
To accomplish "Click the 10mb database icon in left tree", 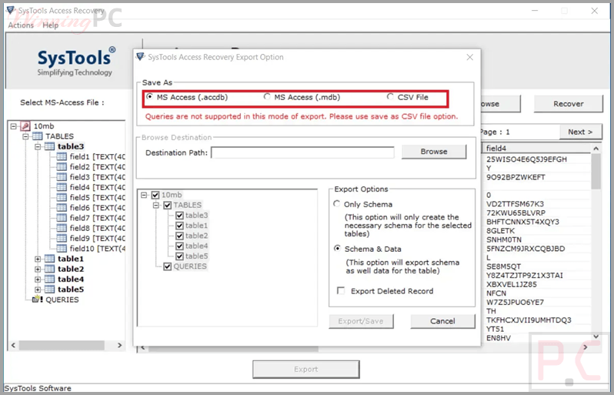I will [x=25, y=126].
